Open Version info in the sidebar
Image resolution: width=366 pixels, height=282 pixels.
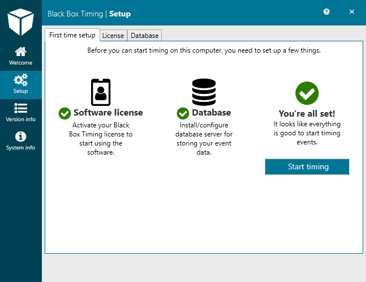click(x=21, y=113)
